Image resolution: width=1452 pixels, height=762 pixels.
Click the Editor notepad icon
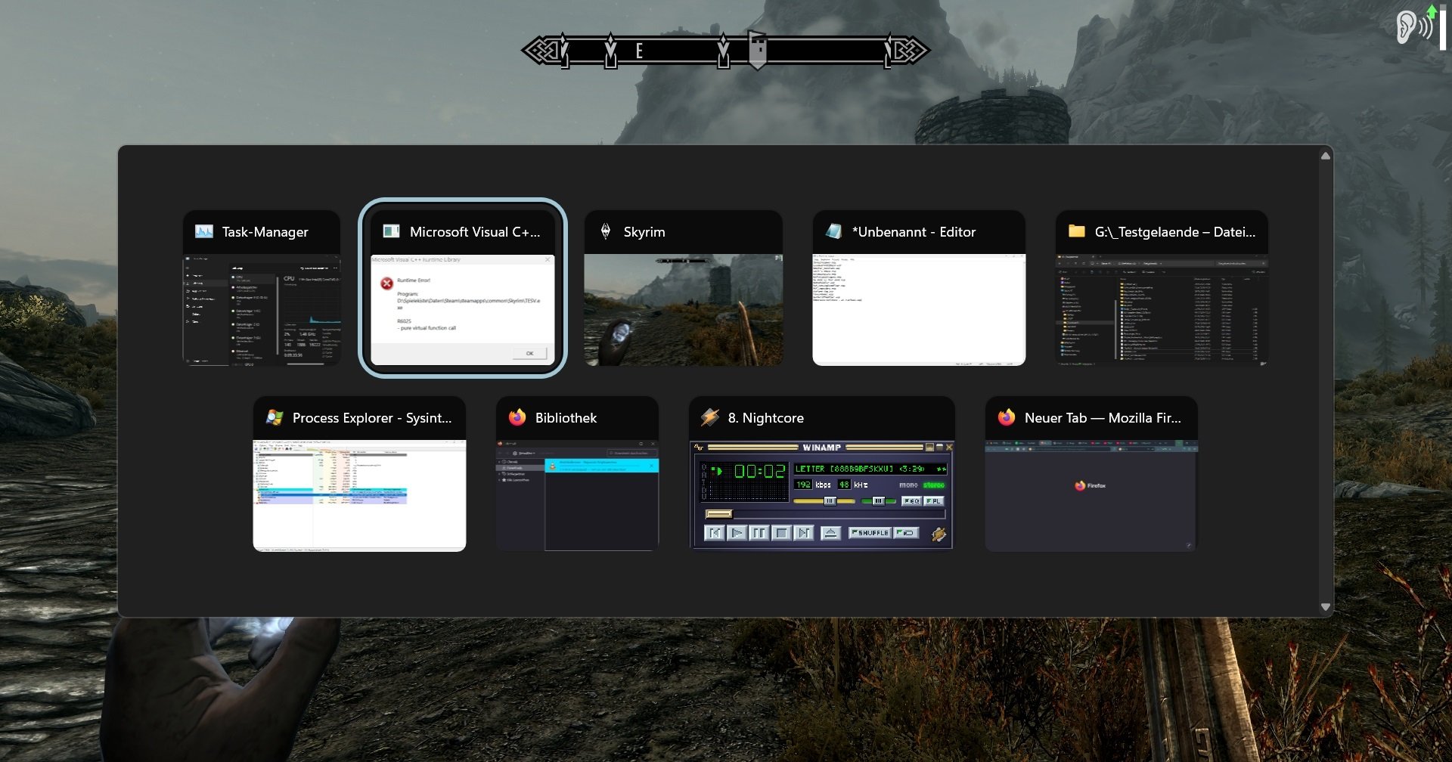(833, 231)
